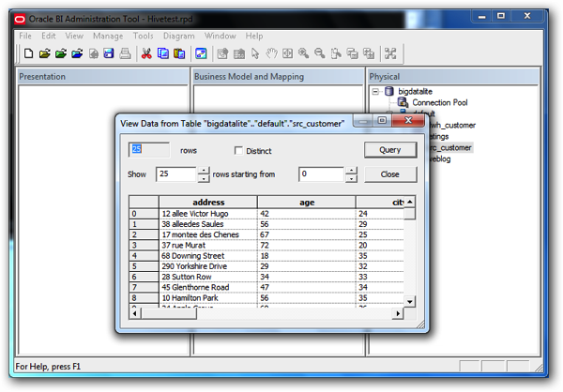The image size is (563, 392).
Task: Click the green Open folder icon
Action: click(61, 53)
